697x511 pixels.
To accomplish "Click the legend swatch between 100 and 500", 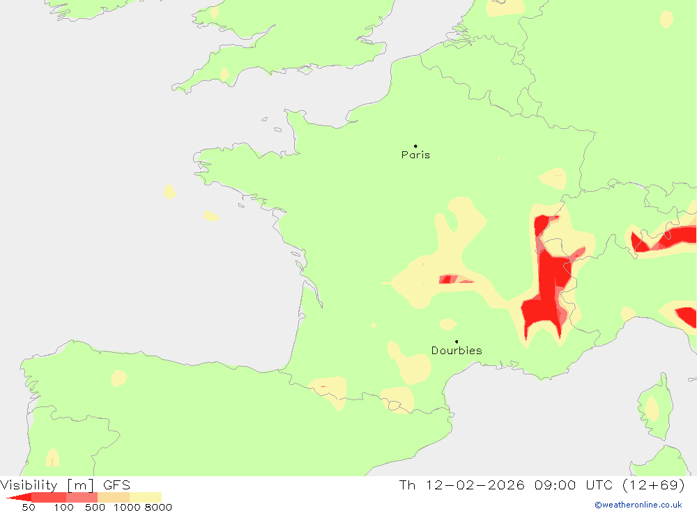I will (82, 497).
